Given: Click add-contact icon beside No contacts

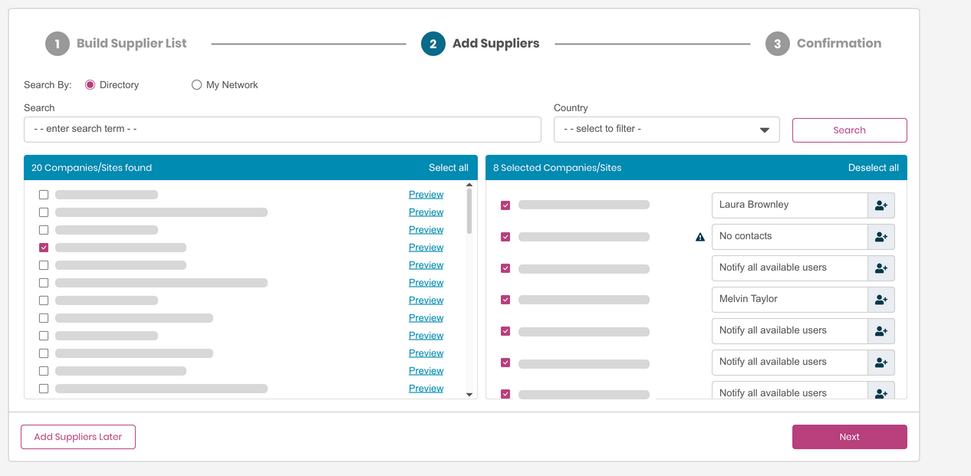Looking at the screenshot, I should pyautogui.click(x=880, y=237).
